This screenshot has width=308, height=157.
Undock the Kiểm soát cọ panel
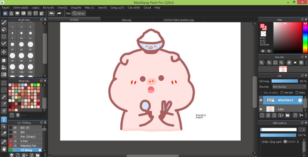[x=302, y=123]
